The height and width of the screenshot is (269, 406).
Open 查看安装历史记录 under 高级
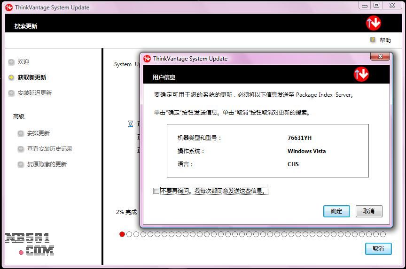click(50, 149)
